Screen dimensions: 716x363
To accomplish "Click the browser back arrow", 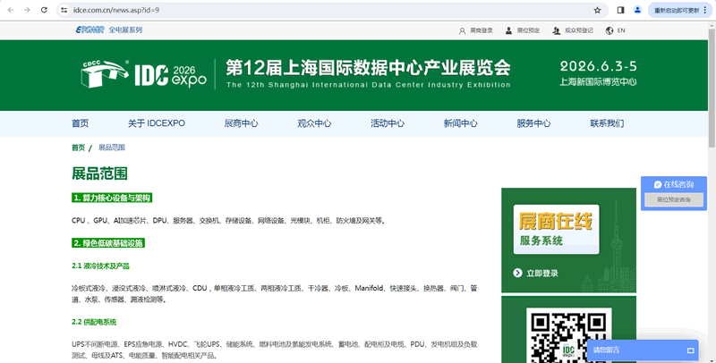I will pyautogui.click(x=10, y=10).
